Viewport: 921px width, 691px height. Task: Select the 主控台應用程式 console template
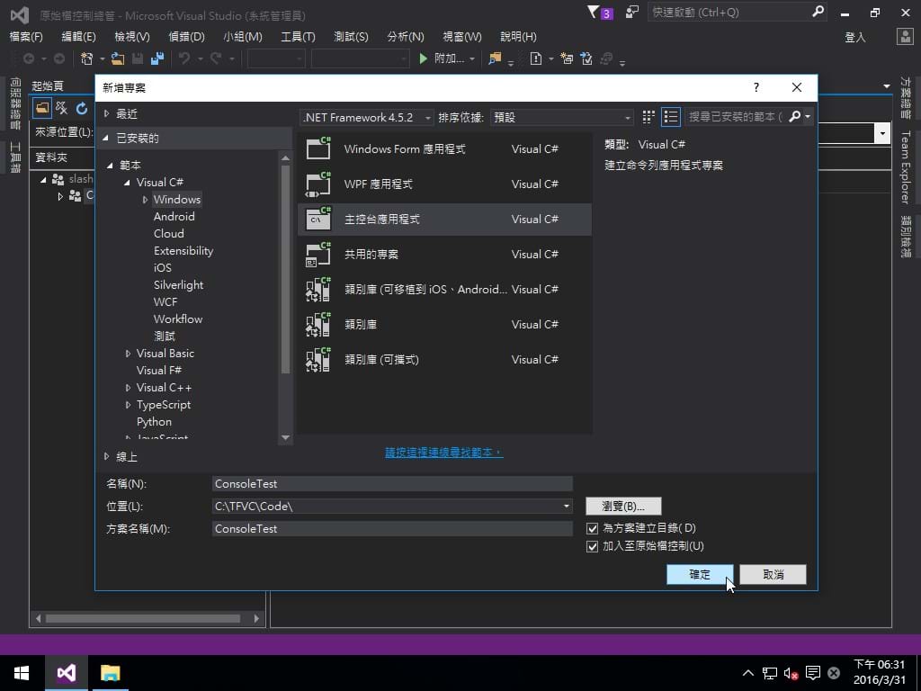tap(444, 220)
